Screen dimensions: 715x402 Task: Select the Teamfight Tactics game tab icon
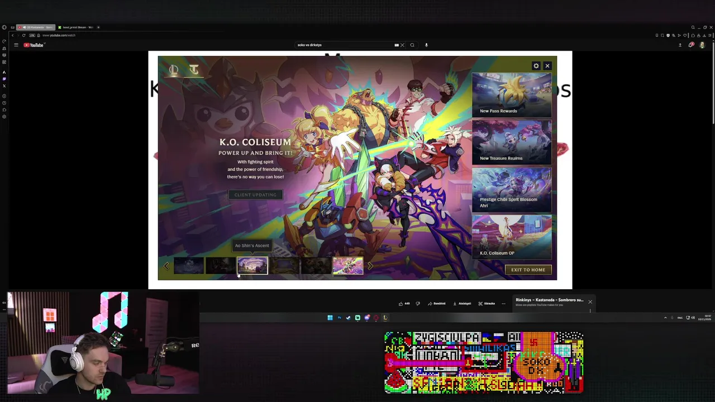pos(194,70)
